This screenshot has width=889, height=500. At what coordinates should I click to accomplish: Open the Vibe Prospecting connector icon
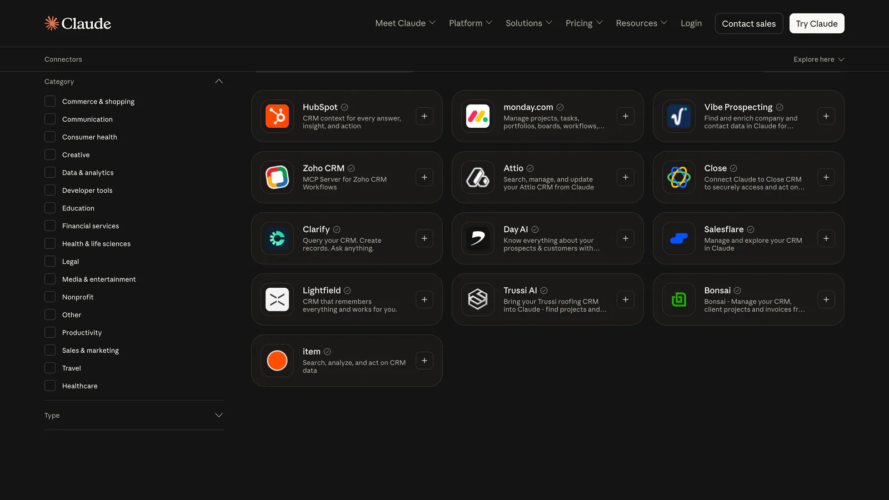[x=679, y=116]
